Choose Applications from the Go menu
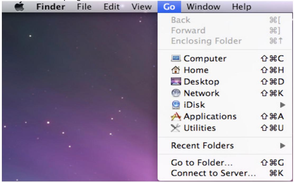 [x=225, y=116]
